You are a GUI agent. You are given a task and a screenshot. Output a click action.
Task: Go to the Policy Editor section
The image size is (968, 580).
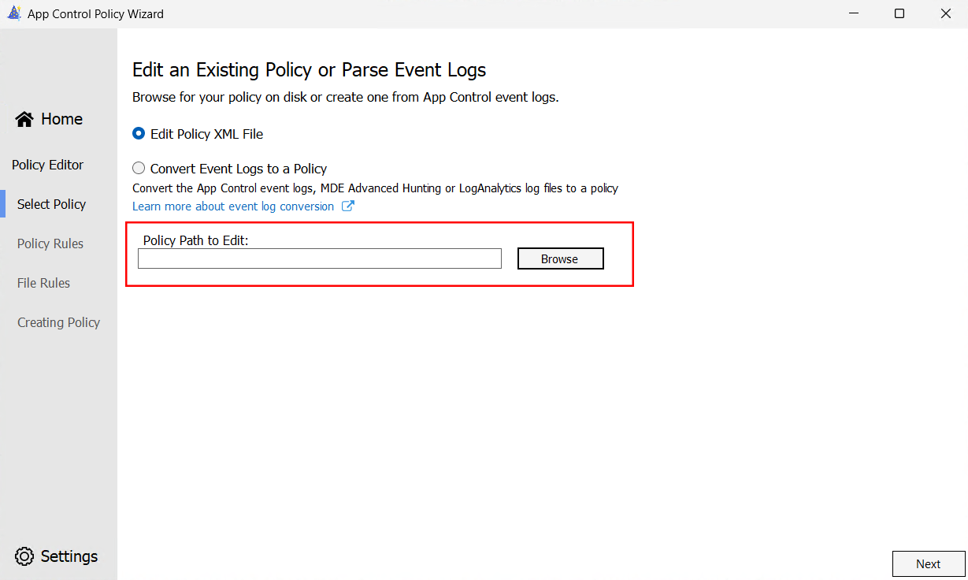point(47,165)
